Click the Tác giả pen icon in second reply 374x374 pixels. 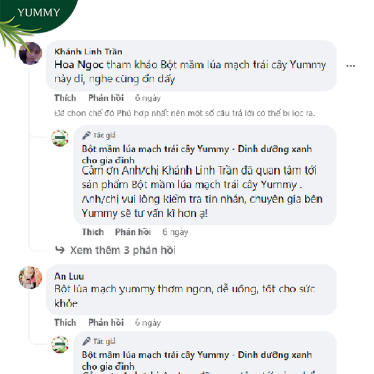(87, 342)
